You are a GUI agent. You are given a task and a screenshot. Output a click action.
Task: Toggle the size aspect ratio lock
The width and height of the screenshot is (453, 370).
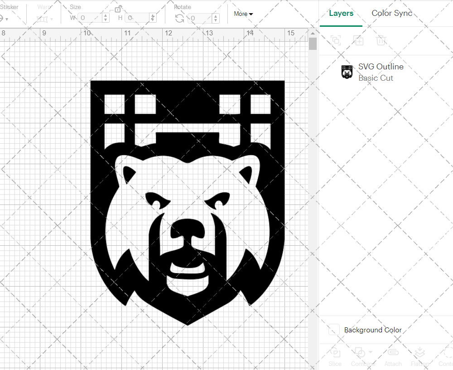pos(118,9)
